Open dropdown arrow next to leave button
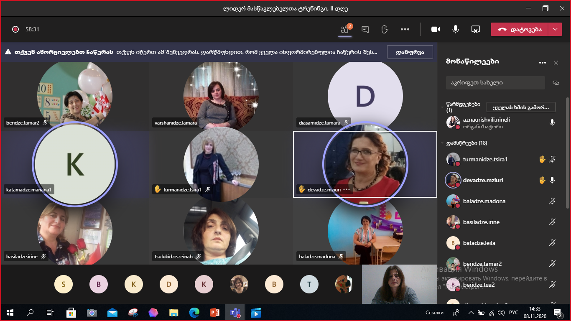 coord(555,29)
